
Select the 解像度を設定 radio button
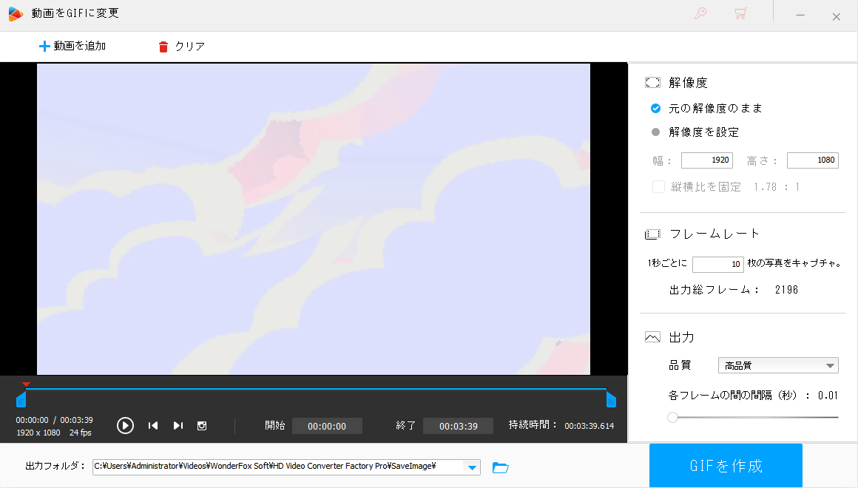(655, 132)
